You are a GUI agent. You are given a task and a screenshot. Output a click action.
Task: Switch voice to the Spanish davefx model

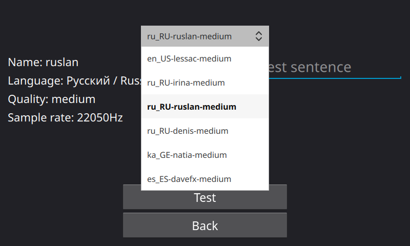point(204,179)
